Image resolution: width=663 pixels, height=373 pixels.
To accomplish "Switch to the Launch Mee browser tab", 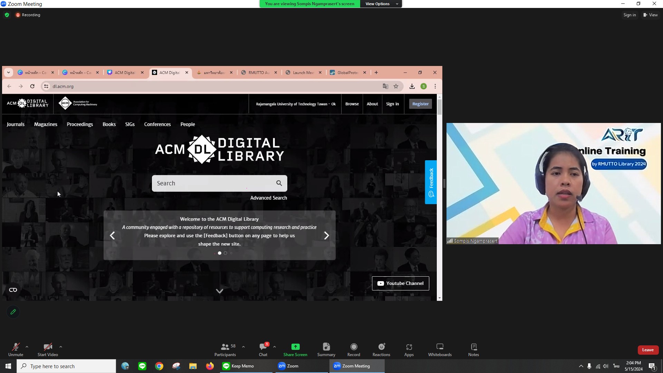I will (x=303, y=73).
